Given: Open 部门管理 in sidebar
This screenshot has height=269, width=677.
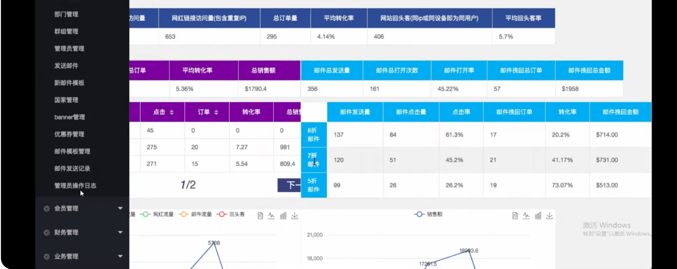Looking at the screenshot, I should pyautogui.click(x=66, y=14).
